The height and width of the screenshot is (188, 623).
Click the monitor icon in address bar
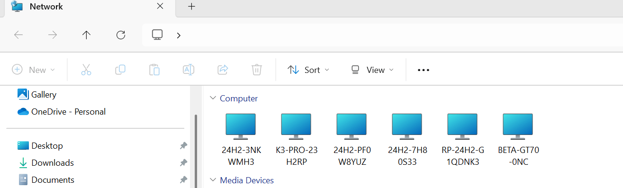coord(157,35)
